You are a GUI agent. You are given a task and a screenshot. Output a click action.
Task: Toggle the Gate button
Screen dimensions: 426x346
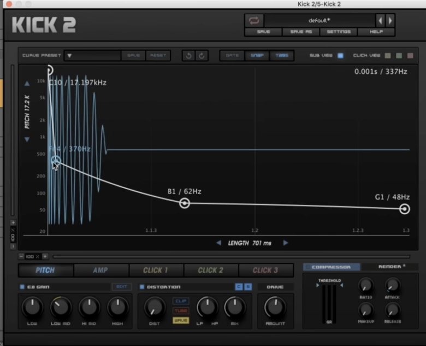click(x=232, y=56)
